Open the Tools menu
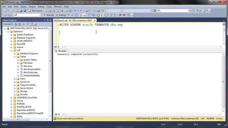 (49, 7)
